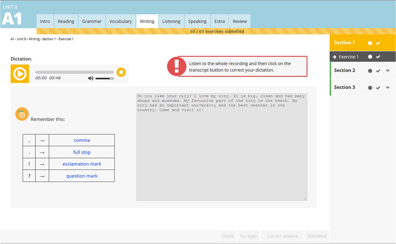The width and height of the screenshot is (396, 244).
Task: Click the Exercise 1 circle status icon
Action: point(370,57)
